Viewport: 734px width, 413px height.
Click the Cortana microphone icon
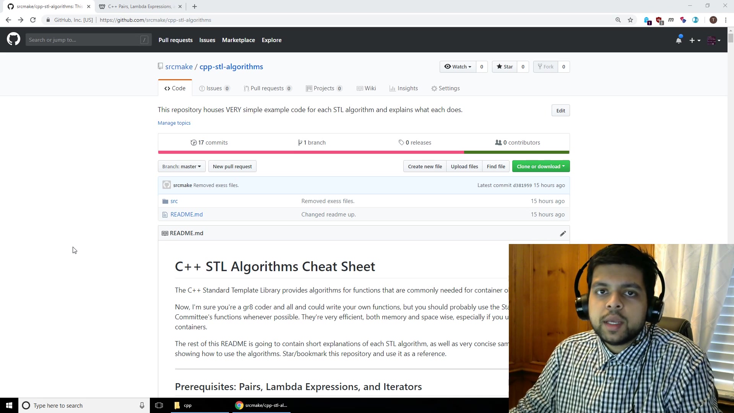tap(142, 405)
